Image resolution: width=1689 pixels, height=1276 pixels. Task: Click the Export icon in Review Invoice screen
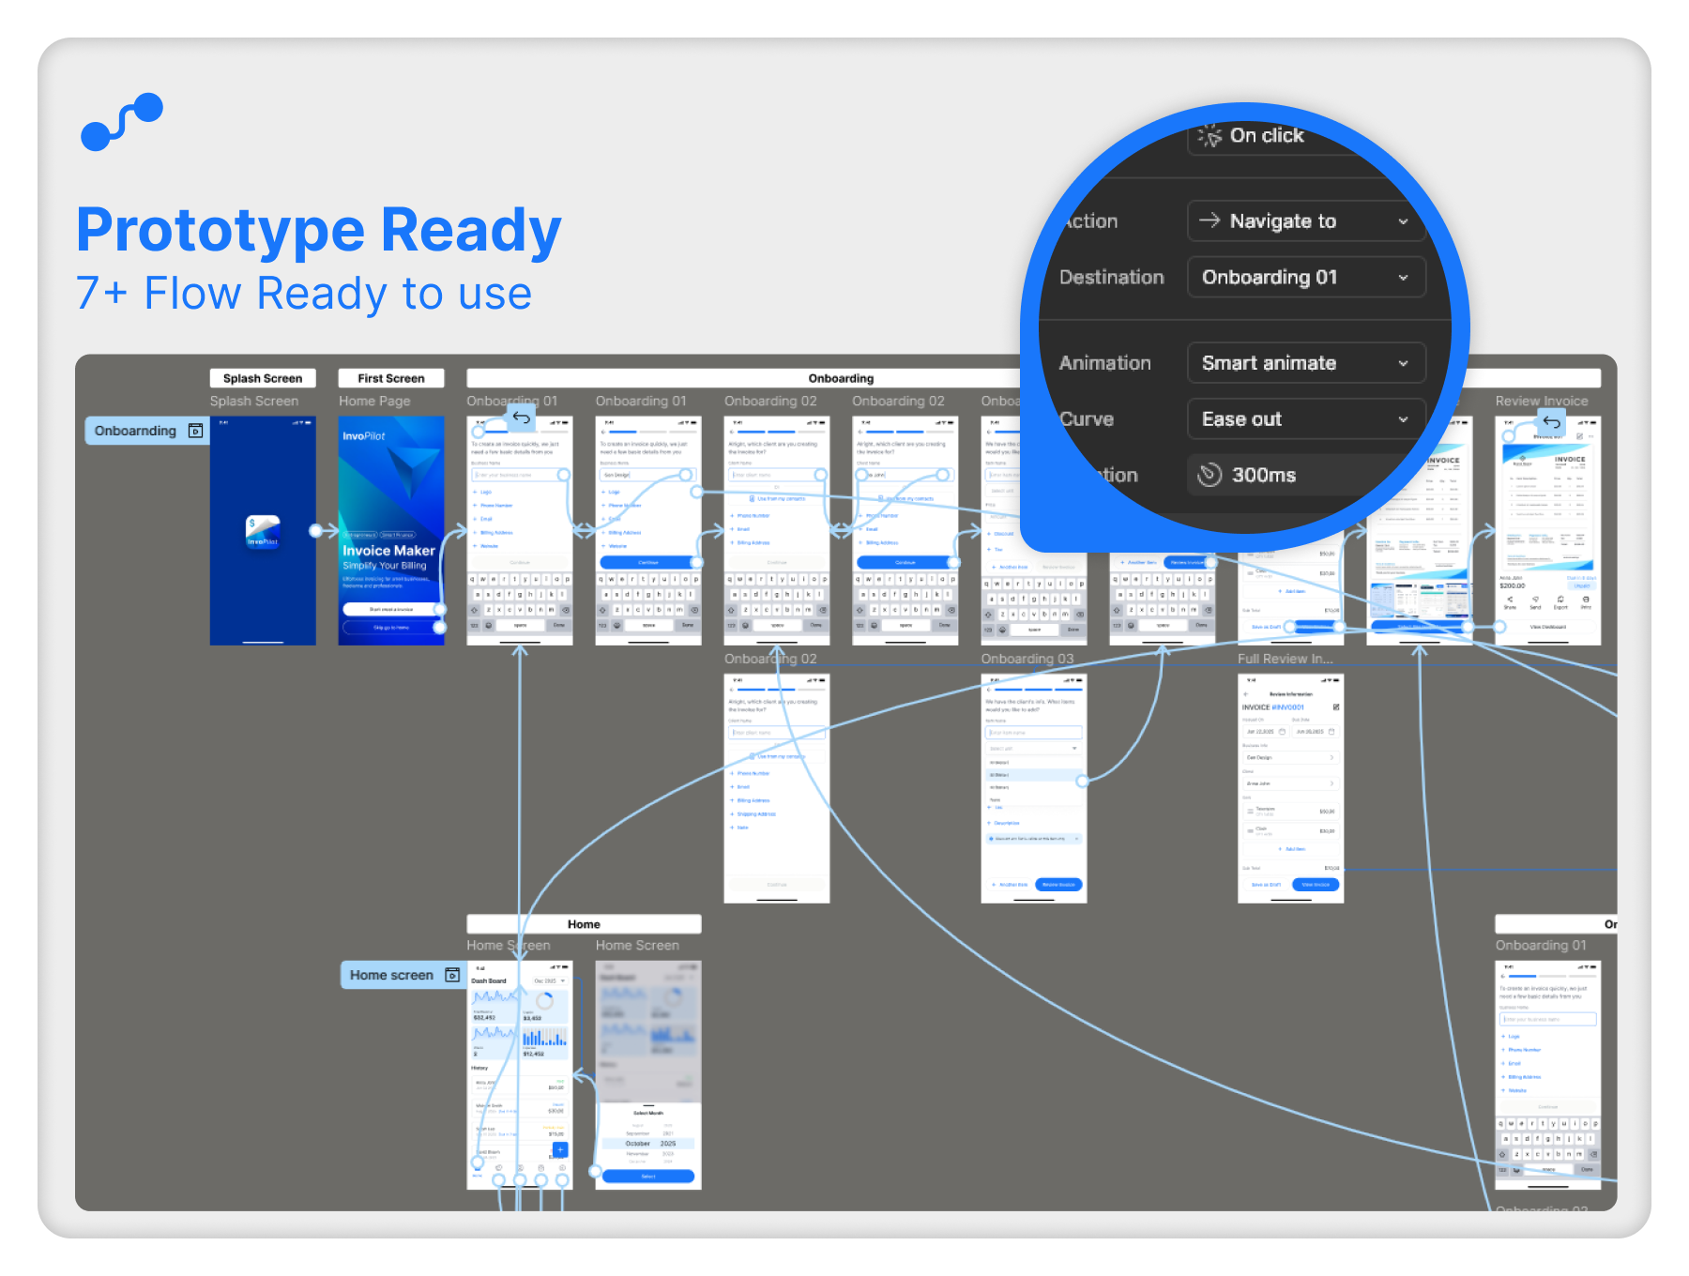coord(1560,600)
